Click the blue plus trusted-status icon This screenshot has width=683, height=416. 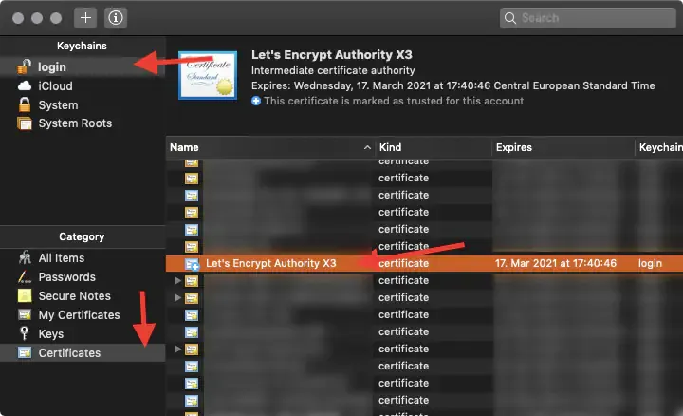[x=256, y=102]
